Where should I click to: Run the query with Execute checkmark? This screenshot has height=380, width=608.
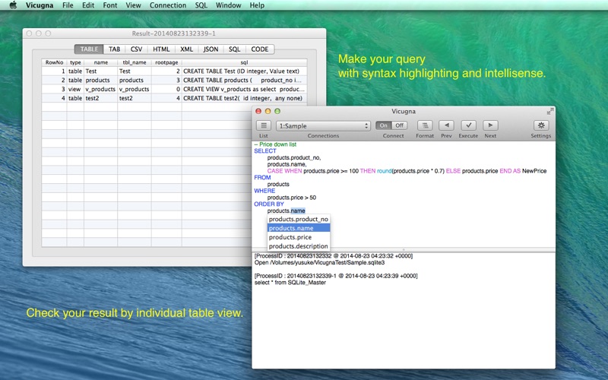[468, 125]
